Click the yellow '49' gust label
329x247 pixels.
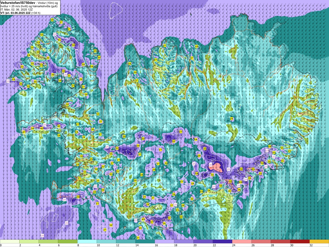point(143,219)
